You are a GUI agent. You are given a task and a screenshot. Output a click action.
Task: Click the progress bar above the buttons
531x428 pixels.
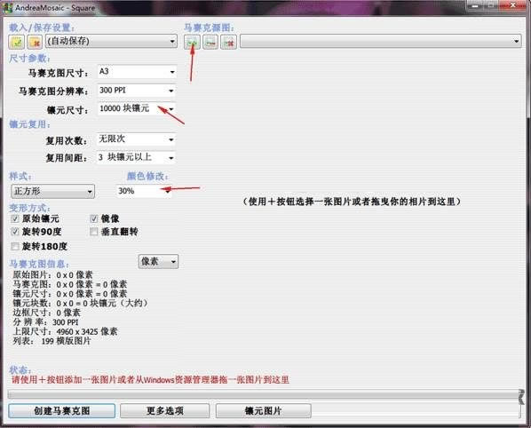click(264, 394)
